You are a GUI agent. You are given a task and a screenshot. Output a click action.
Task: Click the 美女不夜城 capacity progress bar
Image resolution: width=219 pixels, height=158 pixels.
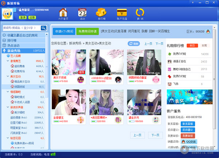click(56, 81)
